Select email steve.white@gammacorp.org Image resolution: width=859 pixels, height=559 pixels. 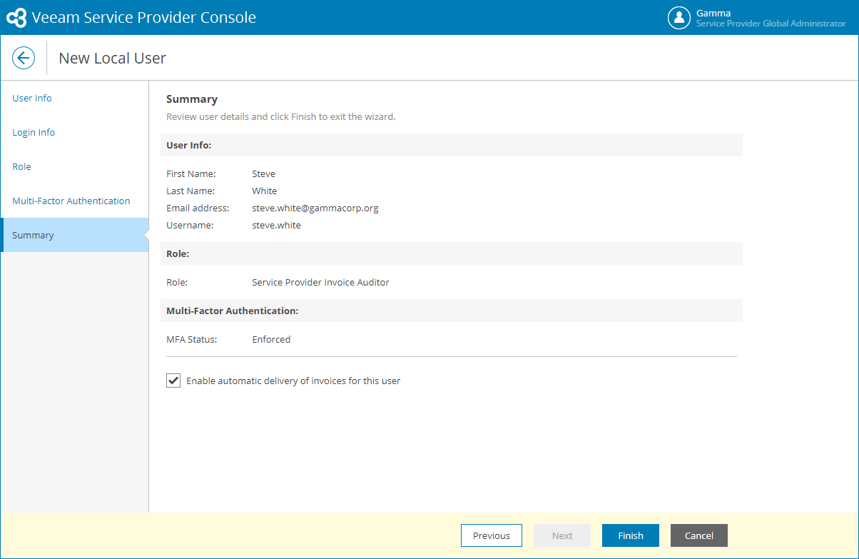pyautogui.click(x=315, y=208)
